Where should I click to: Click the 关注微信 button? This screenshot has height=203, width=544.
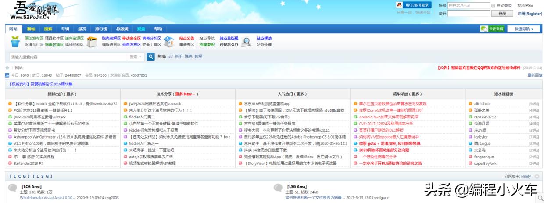[493, 29]
